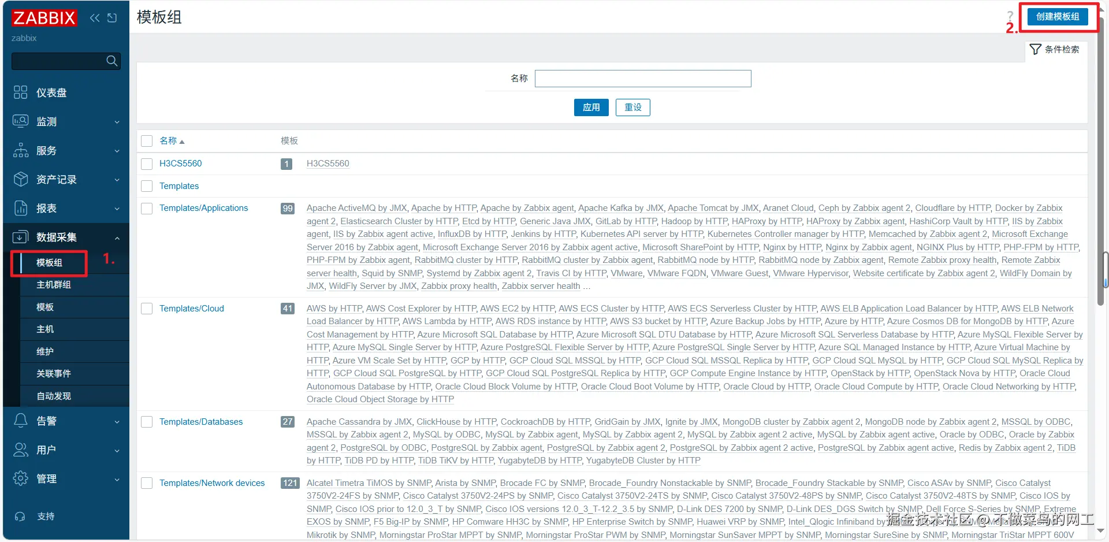Screen dimensions: 1109x542
Task: Open the H3CS5560 group name link
Action: (x=181, y=164)
